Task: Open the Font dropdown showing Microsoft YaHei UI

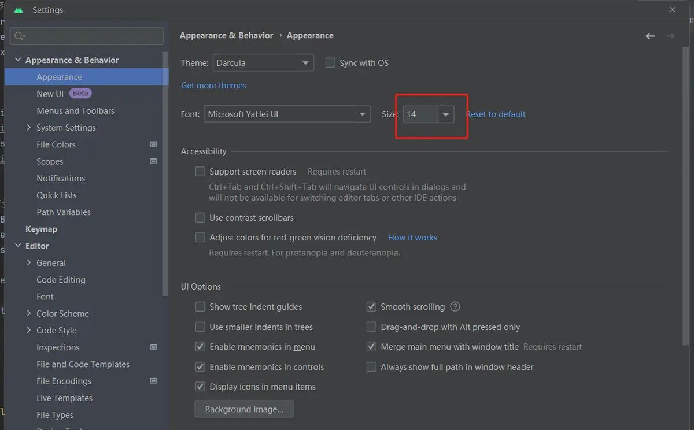Action: click(x=287, y=114)
